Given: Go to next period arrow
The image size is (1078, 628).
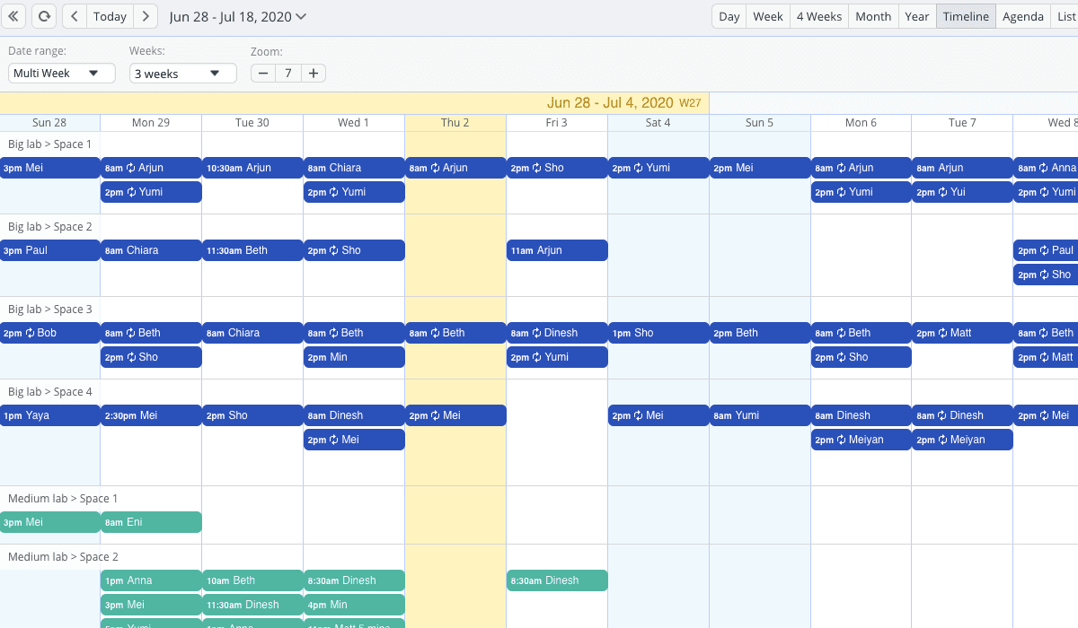Looking at the screenshot, I should coord(146,16).
